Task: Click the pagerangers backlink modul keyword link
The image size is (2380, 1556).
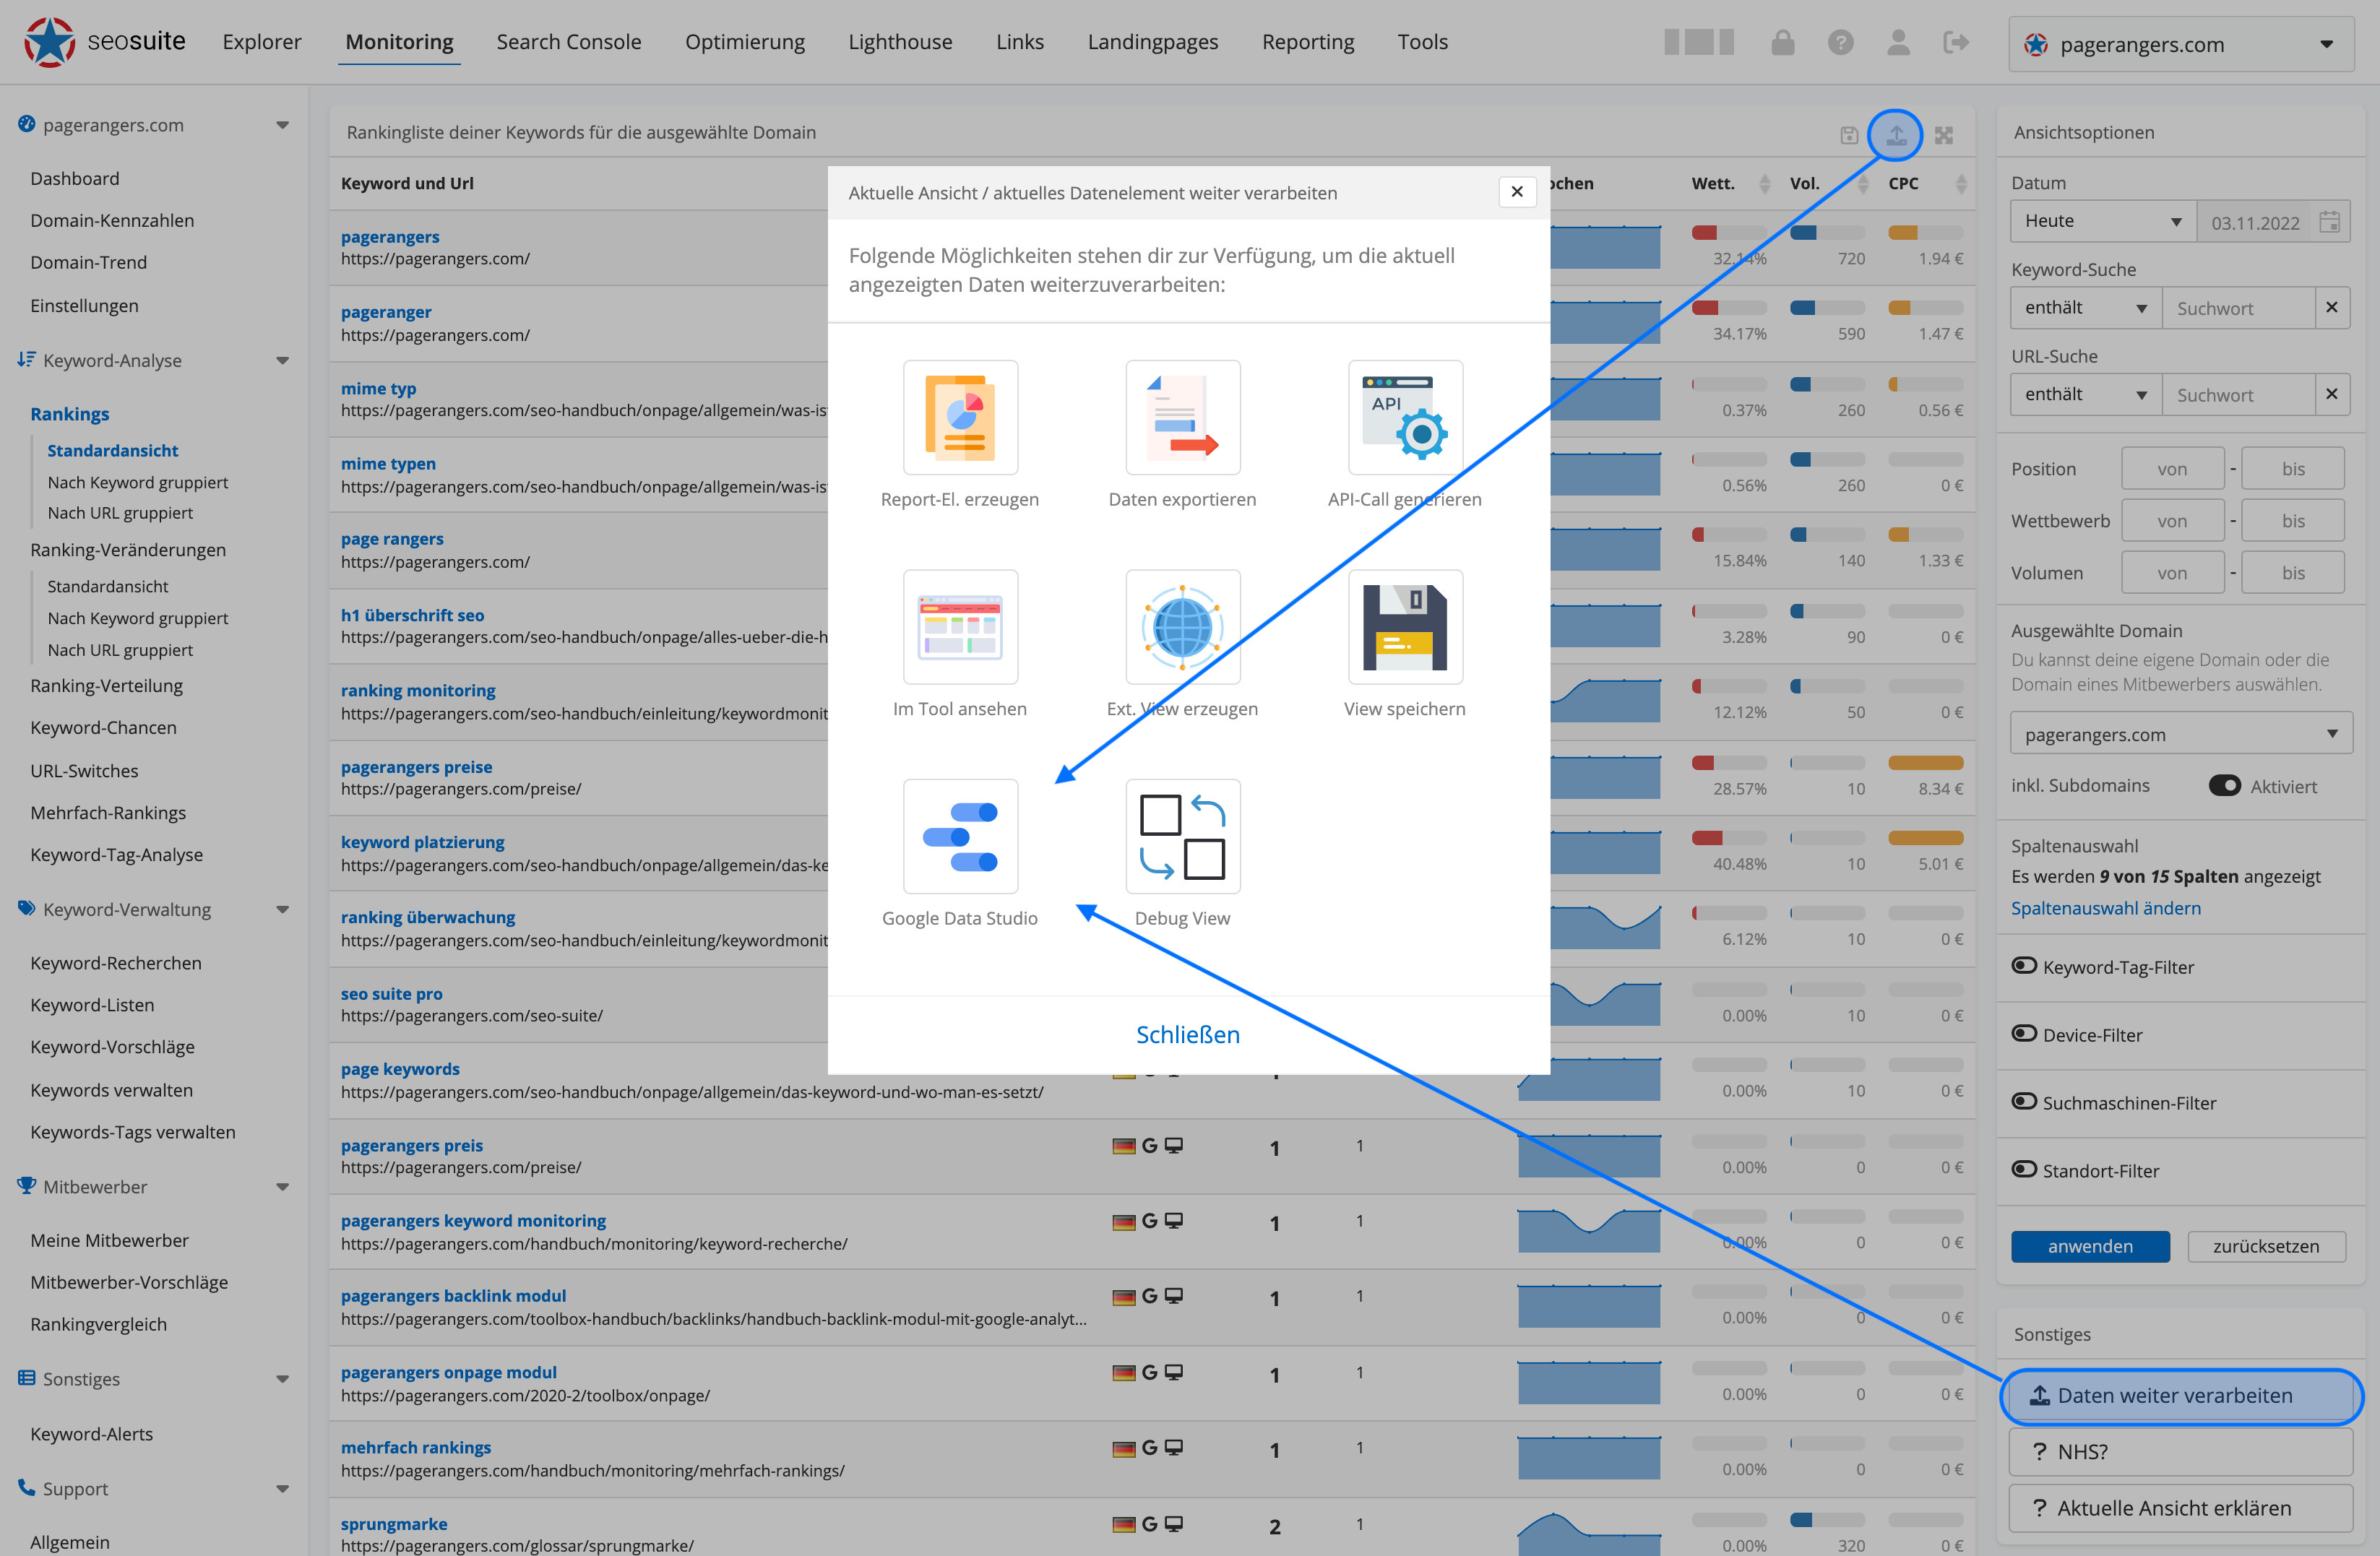Action: (x=453, y=1295)
